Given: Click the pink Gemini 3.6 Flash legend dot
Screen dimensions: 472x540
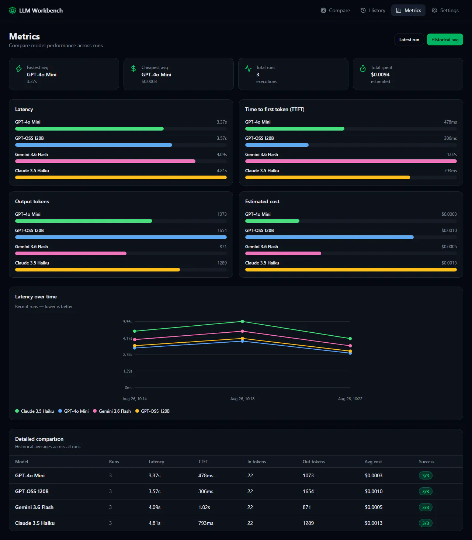Looking at the screenshot, I should (x=95, y=411).
